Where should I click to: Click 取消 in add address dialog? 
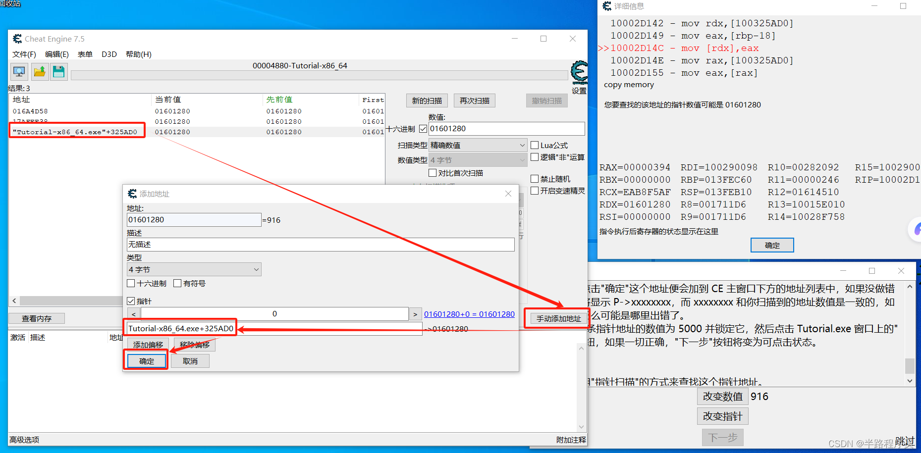[190, 361]
